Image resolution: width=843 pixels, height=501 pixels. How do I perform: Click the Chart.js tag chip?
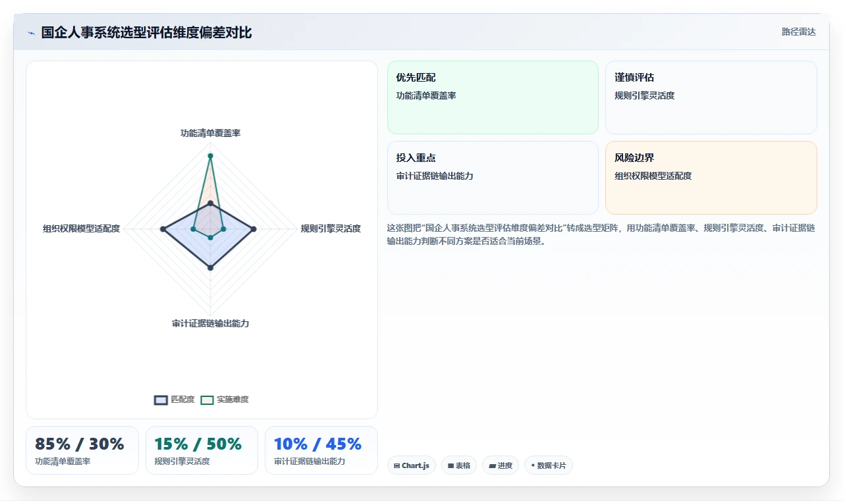(411, 465)
